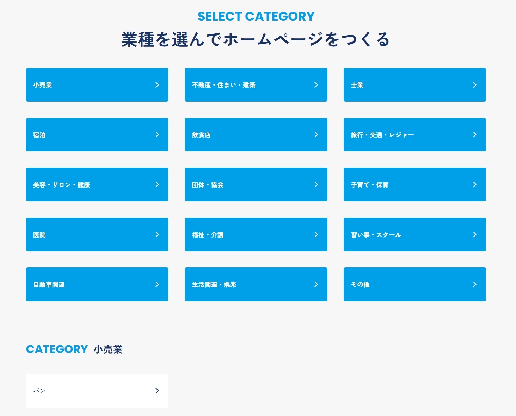The height and width of the screenshot is (416, 516).
Task: Select the 習い事・スクール category
Action: (x=414, y=234)
